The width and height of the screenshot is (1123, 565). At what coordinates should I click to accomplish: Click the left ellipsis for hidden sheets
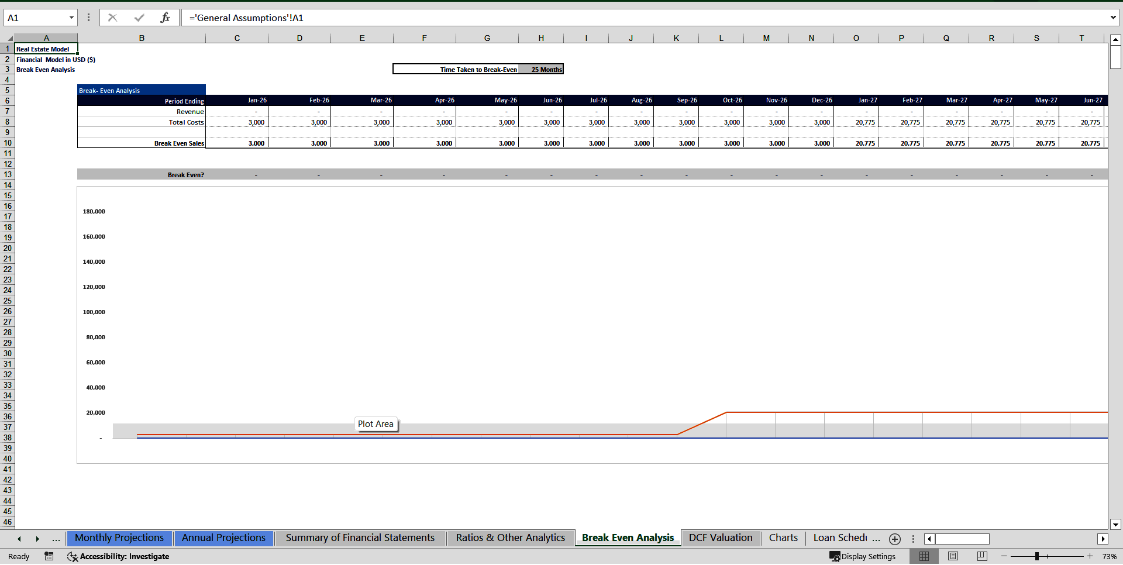click(56, 539)
